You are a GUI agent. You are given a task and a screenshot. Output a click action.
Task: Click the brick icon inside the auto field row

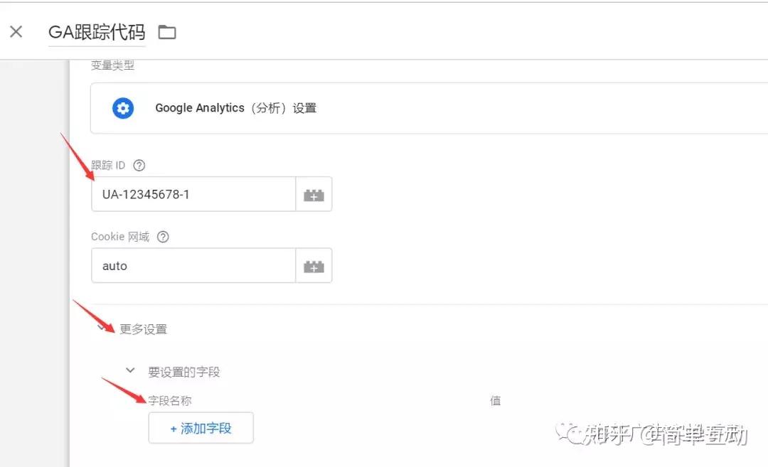[314, 265]
